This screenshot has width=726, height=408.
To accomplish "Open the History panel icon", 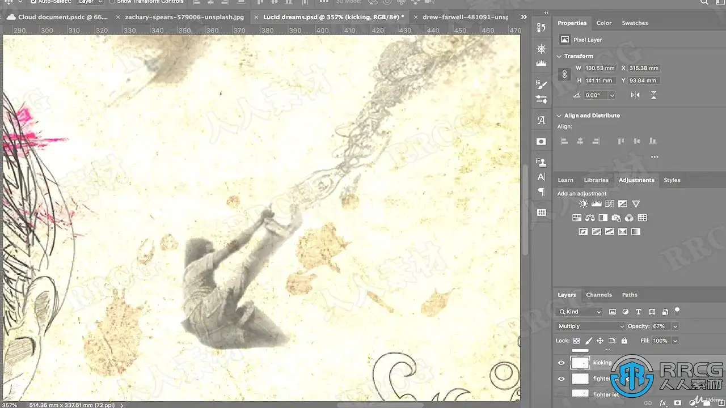I will [541, 28].
